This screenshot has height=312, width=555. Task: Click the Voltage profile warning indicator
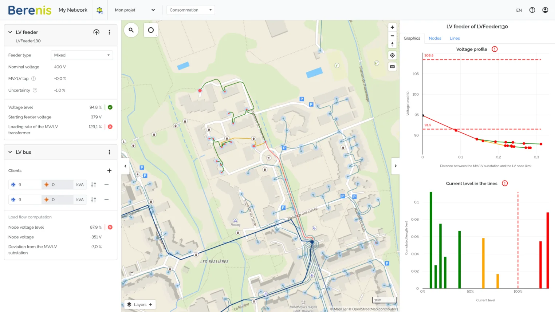pos(495,48)
